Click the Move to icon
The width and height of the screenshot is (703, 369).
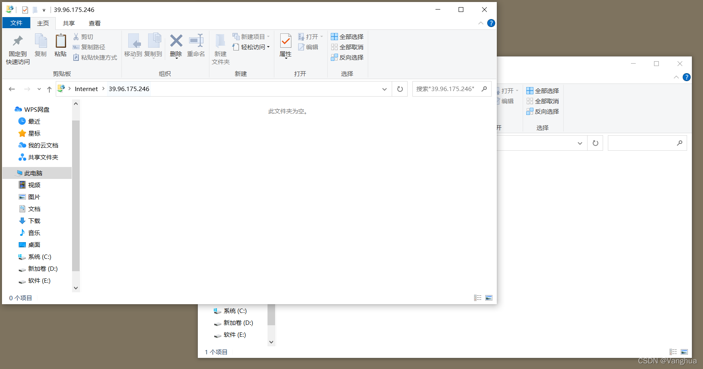pyautogui.click(x=133, y=41)
